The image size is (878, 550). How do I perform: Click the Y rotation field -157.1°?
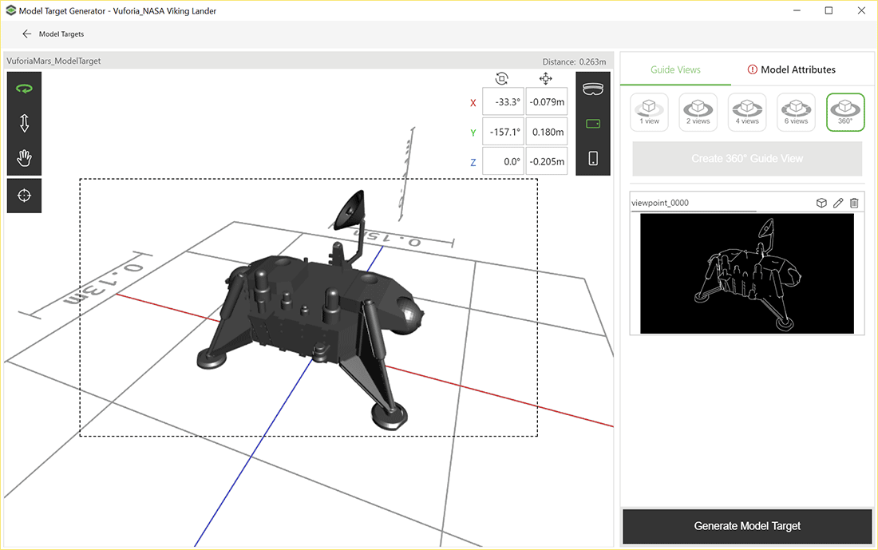coord(503,132)
